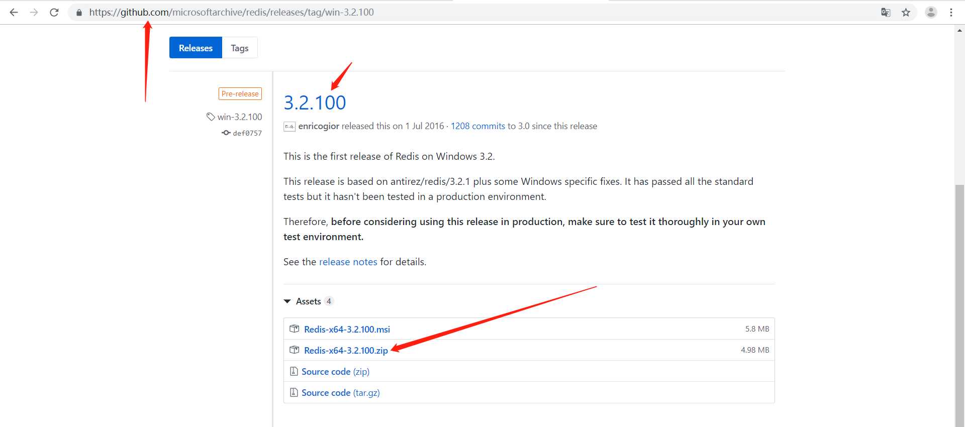Open enricogior user profile link
965x427 pixels.
319,126
